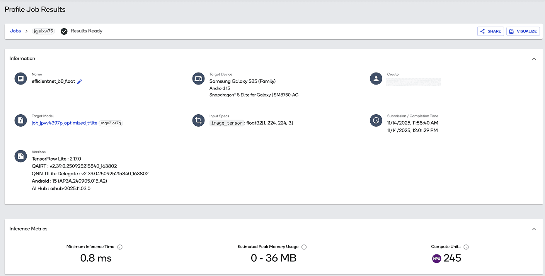This screenshot has width=545, height=276.
Task: Click the Target Device phone icon
Action: 198,78
